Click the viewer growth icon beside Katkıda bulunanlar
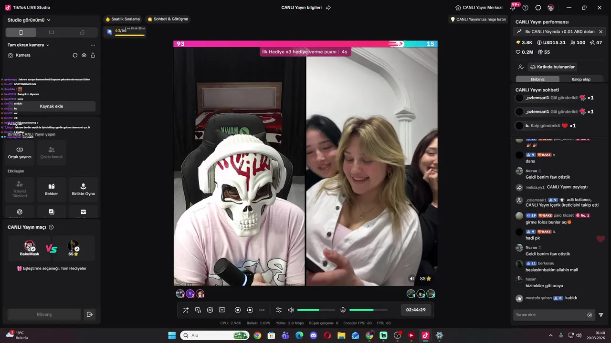This screenshot has width=611, height=343. pyautogui.click(x=521, y=67)
